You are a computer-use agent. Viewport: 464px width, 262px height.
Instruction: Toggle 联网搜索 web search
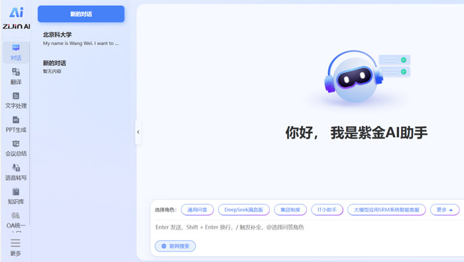(175, 246)
